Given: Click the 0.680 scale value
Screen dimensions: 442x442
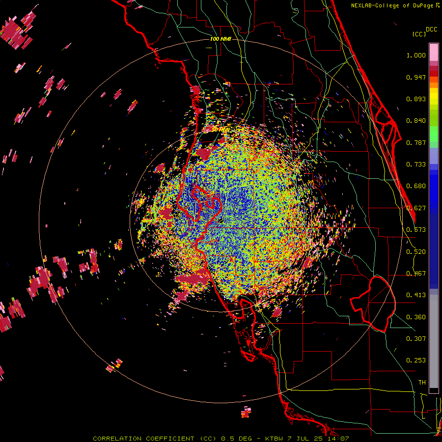Looking at the screenshot, I should 416,186.
